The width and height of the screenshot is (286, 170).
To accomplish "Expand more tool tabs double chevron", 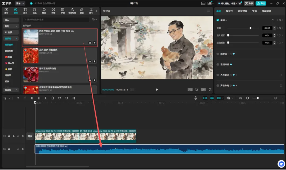I will click(96, 11).
